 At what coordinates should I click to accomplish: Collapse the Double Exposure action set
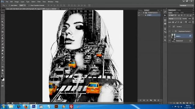point(144,13)
